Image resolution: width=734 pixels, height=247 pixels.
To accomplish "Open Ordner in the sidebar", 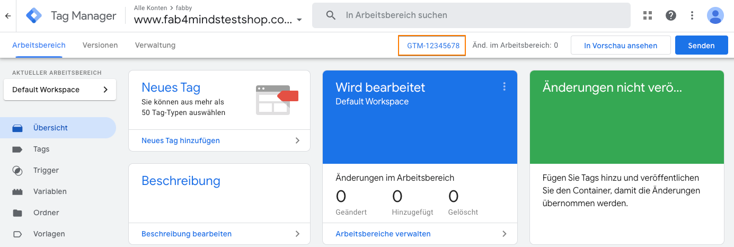I will point(46,213).
